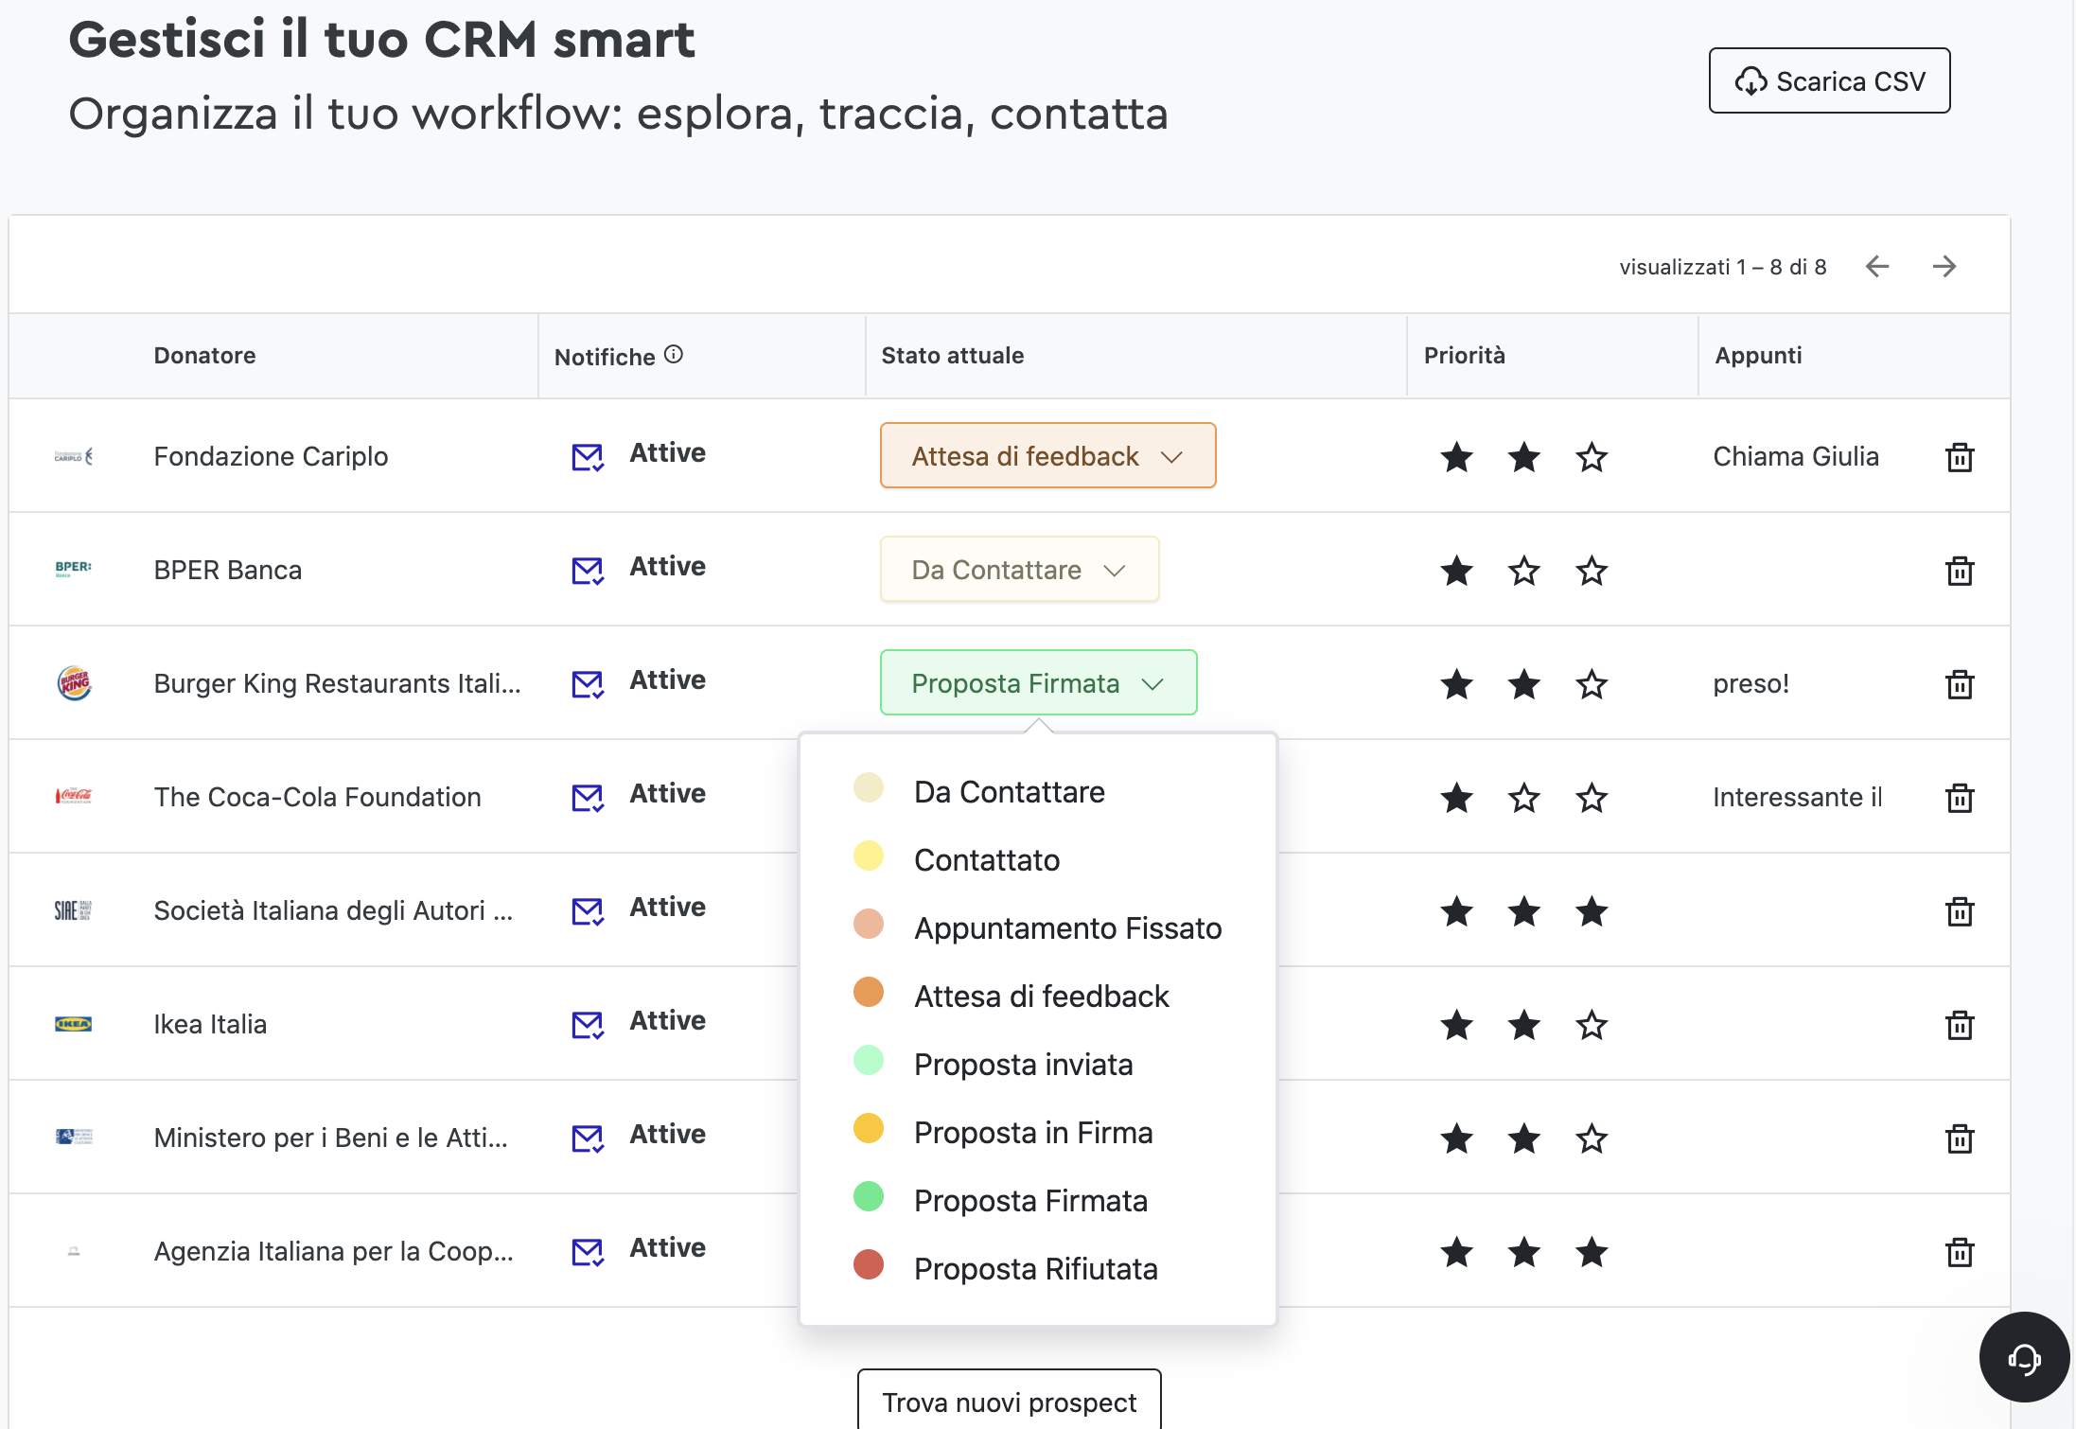This screenshot has width=2076, height=1429.
Task: Choose Proposta Firmata from the status list
Action: pyautogui.click(x=1029, y=1200)
